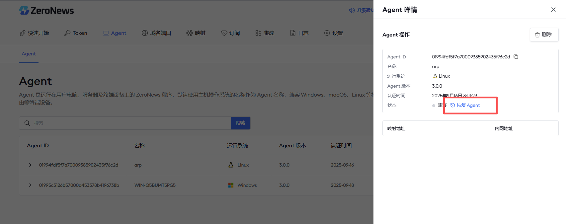Switch to the Agent sub-tab
The image size is (566, 224).
pyautogui.click(x=29, y=54)
